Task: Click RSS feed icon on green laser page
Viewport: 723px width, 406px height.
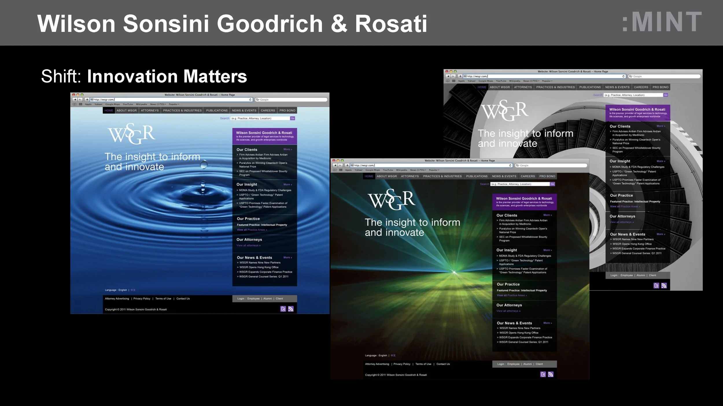Action: point(551,375)
